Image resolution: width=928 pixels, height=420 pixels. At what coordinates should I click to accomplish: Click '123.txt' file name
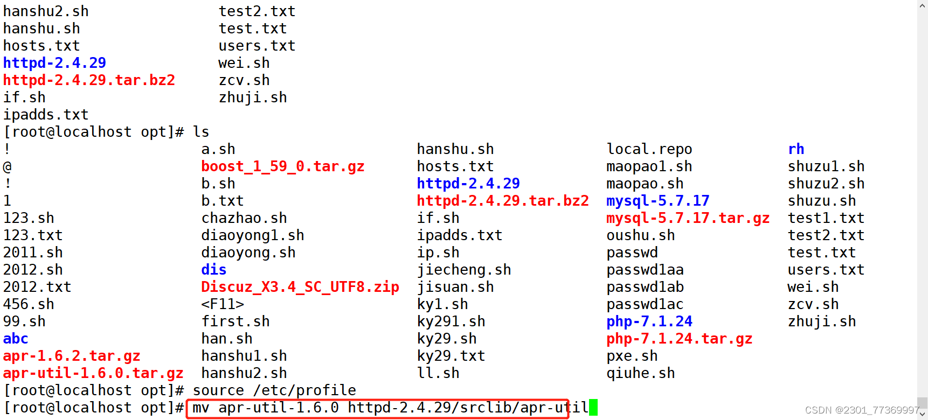point(33,235)
